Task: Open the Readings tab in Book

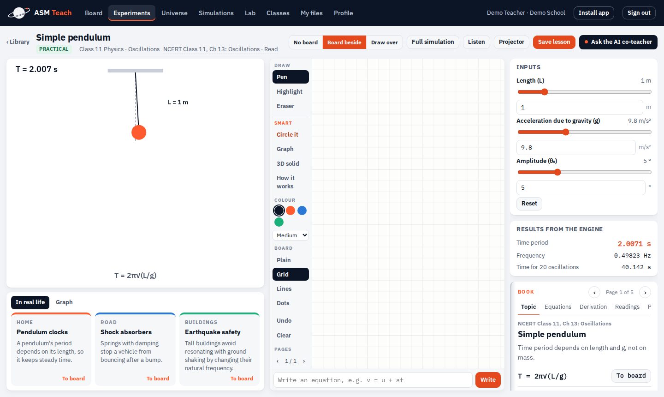Action: pyautogui.click(x=627, y=307)
